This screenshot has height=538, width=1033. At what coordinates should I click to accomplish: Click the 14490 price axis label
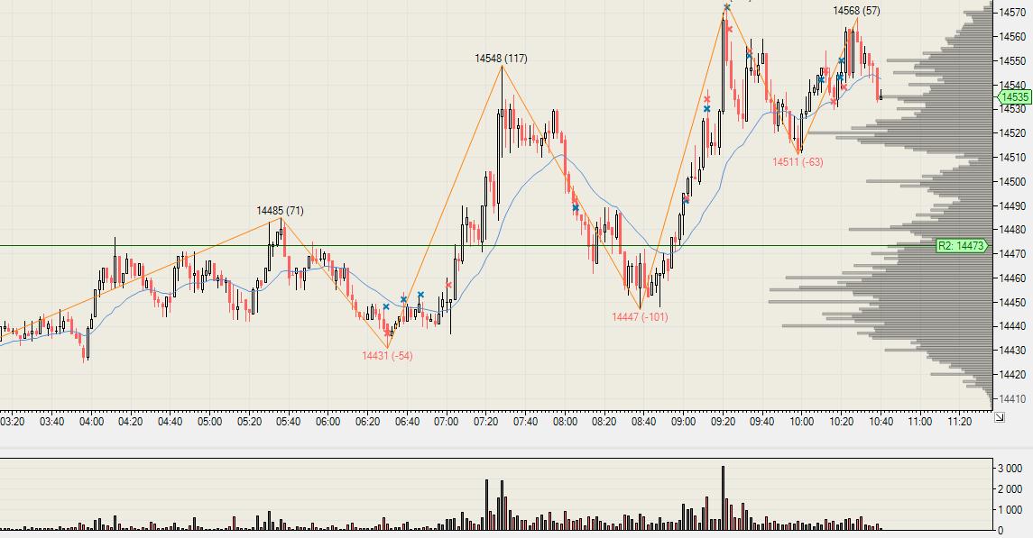pos(1013,205)
